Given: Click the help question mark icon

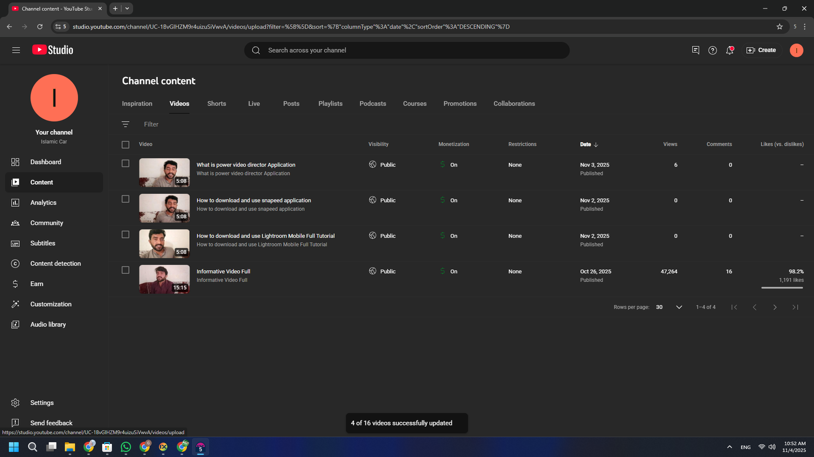Looking at the screenshot, I should point(712,50).
